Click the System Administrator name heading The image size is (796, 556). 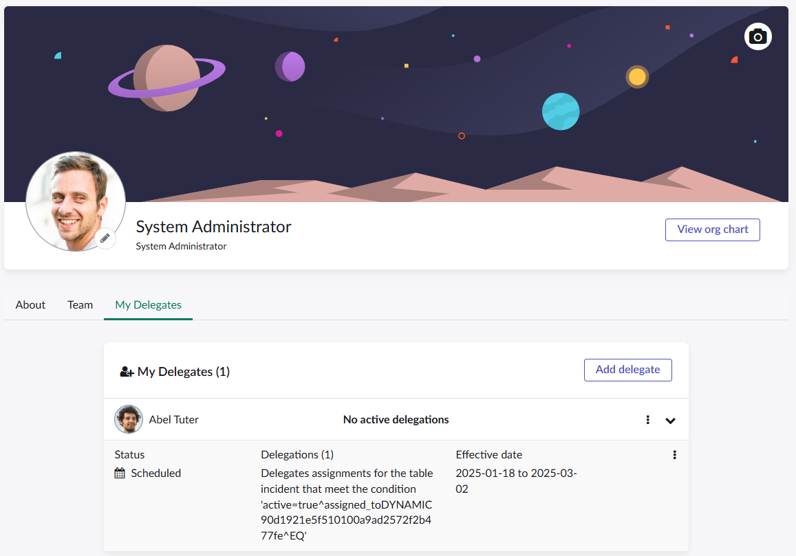tap(213, 226)
